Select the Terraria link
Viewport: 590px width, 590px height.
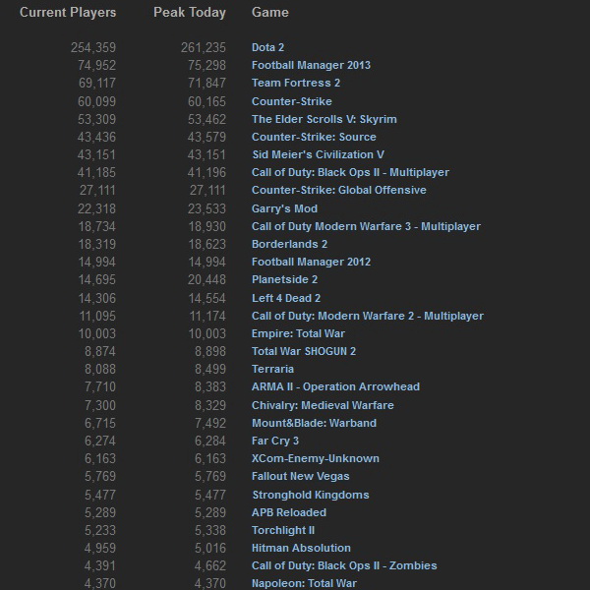[272, 369]
